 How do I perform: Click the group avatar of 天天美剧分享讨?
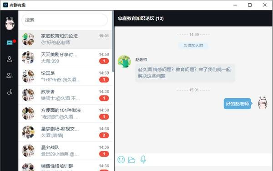(x=28, y=58)
